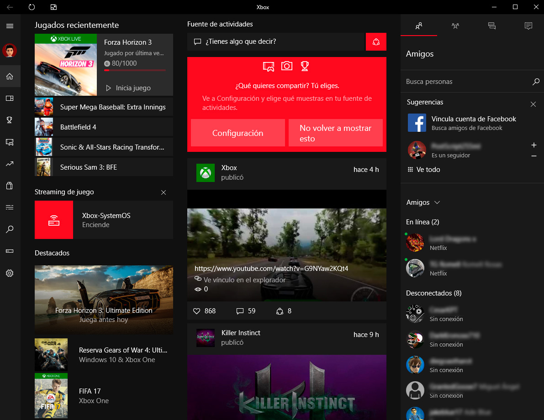This screenshot has width=544, height=420.
Task: Close the Sugerencias section
Action: [533, 104]
